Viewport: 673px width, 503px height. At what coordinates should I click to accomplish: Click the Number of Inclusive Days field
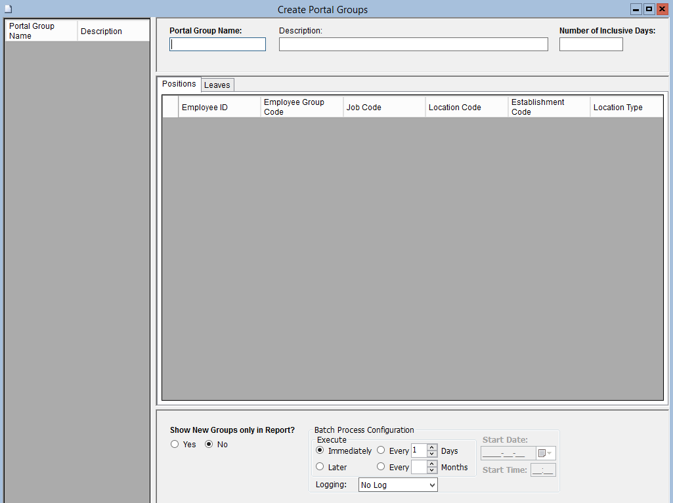point(591,45)
